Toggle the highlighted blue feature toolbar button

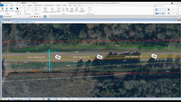pyautogui.click(x=45, y=17)
